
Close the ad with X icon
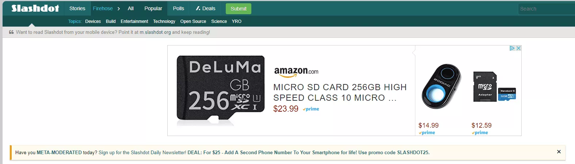[518, 48]
